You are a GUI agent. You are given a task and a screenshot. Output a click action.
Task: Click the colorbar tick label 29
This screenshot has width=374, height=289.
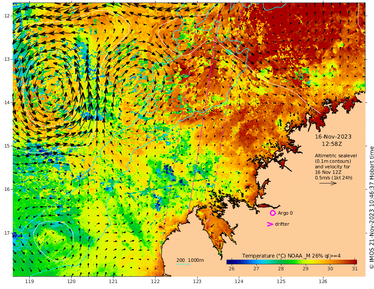tap(306, 269)
